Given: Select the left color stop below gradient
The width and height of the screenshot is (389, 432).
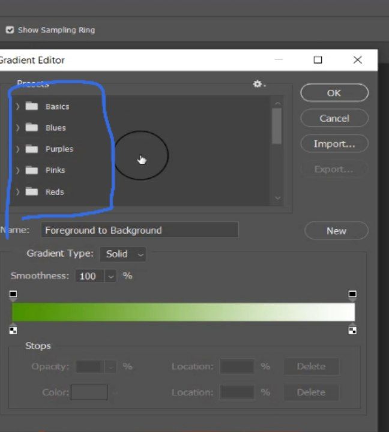Looking at the screenshot, I should (x=13, y=329).
